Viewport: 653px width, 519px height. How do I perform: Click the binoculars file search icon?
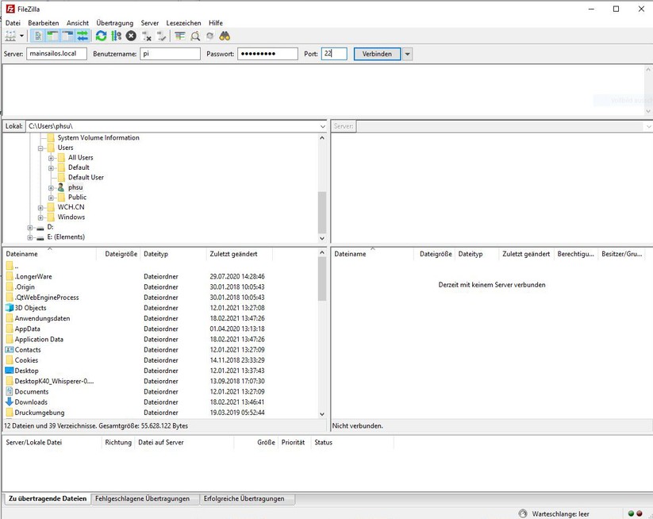tap(225, 36)
